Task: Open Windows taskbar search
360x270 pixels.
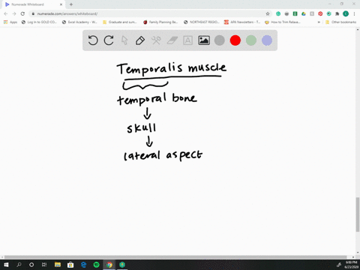Action: tap(19, 265)
